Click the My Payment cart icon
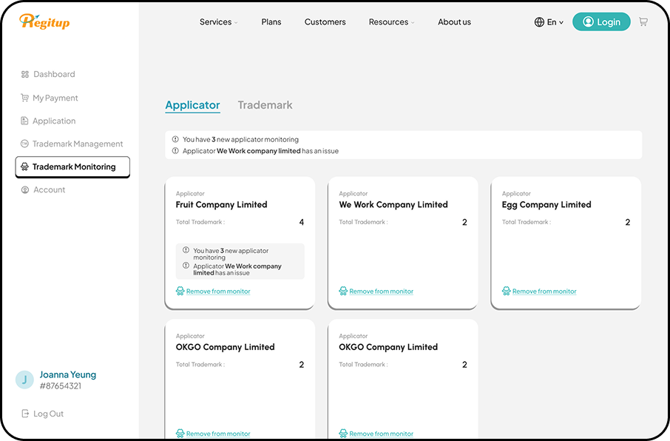670x441 pixels. point(25,98)
